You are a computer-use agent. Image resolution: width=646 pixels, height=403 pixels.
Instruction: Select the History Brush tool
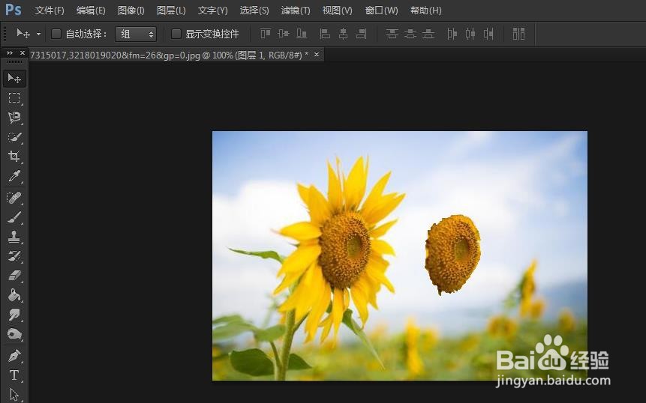[14, 256]
